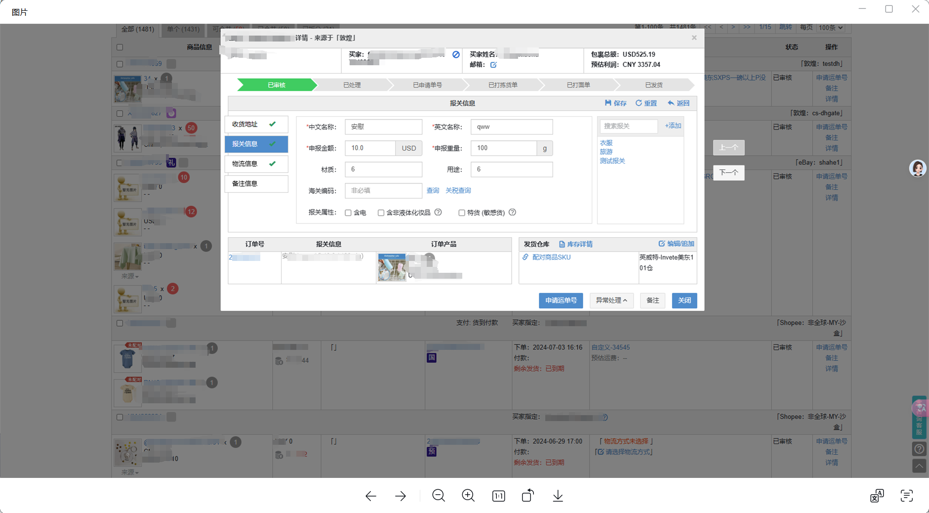Click 返回 to go back
The width and height of the screenshot is (929, 513).
point(679,103)
